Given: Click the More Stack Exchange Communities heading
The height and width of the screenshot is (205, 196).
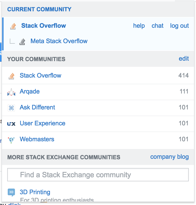Looking at the screenshot, I should (x=64, y=157).
